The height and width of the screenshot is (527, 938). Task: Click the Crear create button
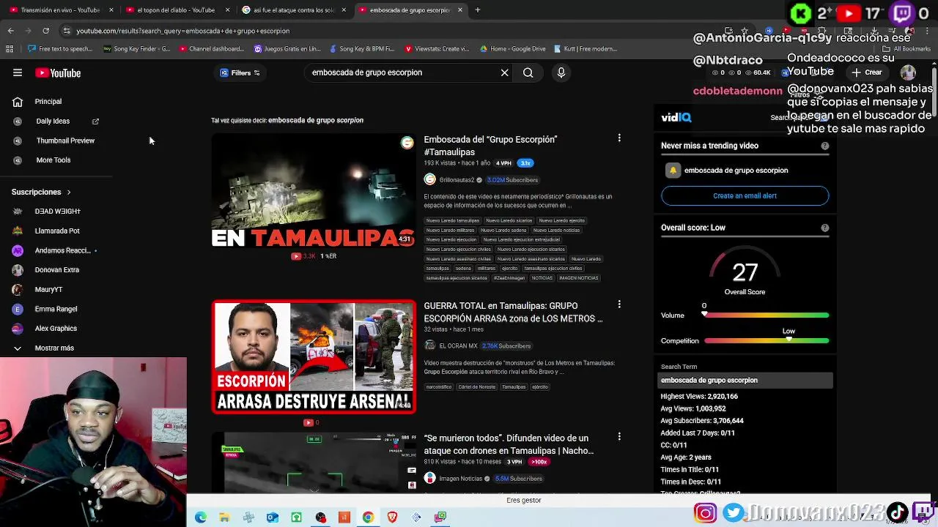[866, 72]
